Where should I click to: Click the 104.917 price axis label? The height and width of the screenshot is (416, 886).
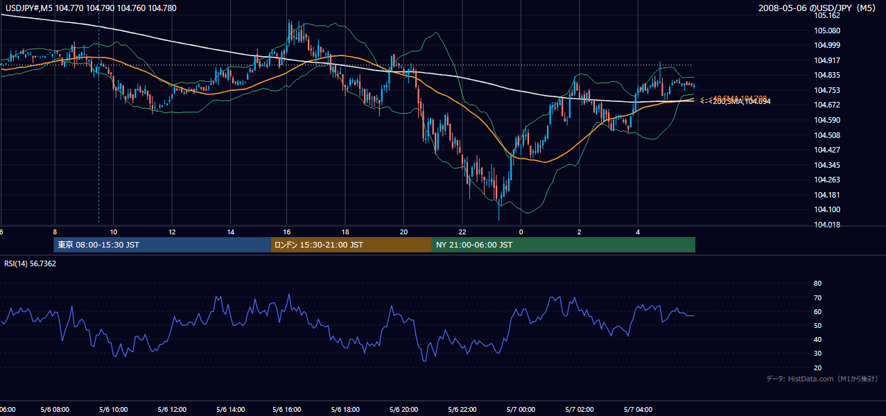[826, 60]
